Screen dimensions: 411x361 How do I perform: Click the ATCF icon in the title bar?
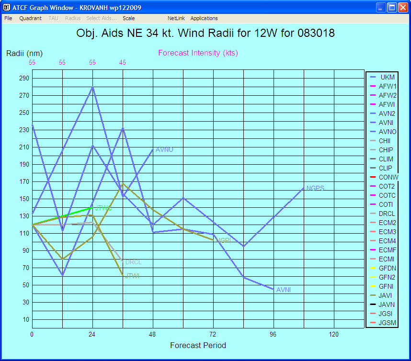pos(7,7)
